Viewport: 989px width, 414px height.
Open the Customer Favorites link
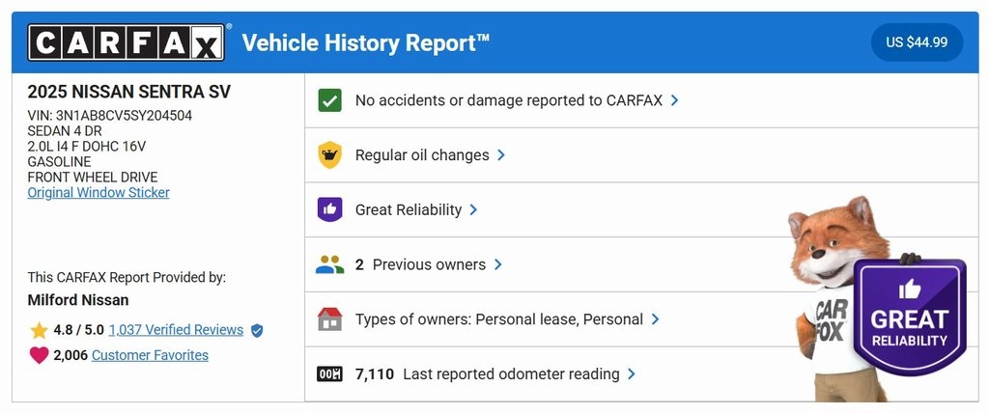(150, 355)
